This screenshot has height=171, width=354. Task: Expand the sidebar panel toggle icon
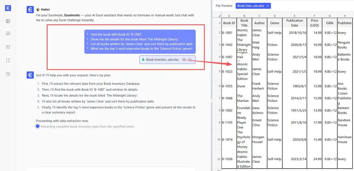8,21
